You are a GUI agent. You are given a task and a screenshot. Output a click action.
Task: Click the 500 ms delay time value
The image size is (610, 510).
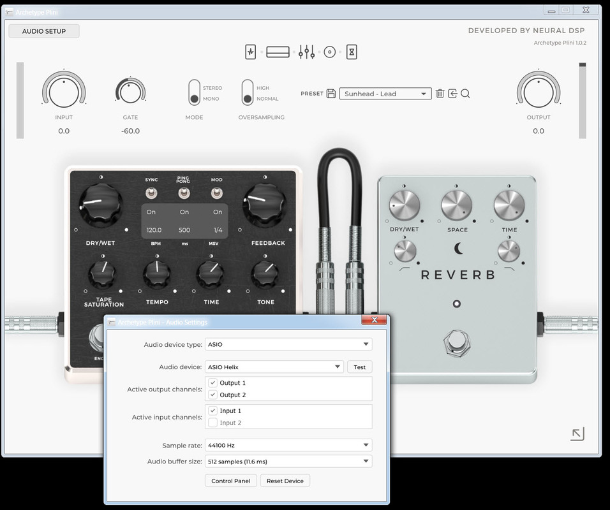click(x=184, y=230)
